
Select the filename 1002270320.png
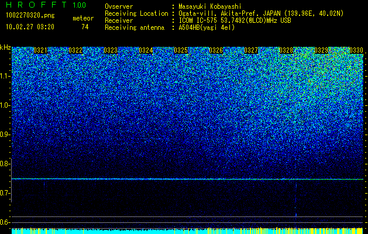pyautogui.click(x=30, y=16)
